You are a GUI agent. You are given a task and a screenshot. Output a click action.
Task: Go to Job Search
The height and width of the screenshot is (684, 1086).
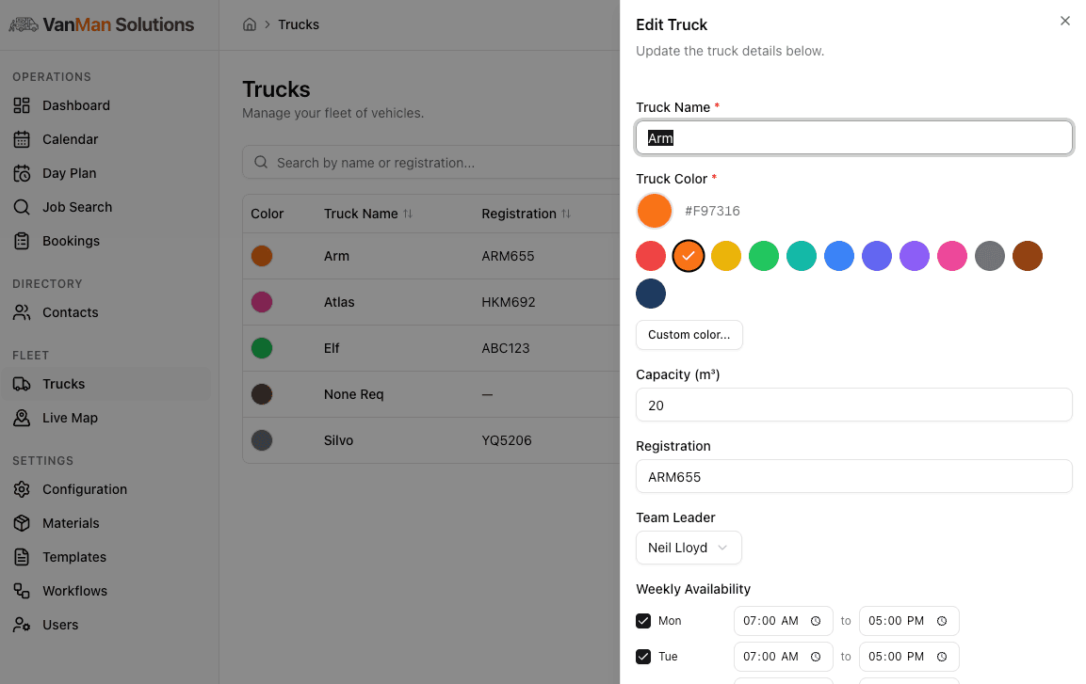tap(76, 207)
